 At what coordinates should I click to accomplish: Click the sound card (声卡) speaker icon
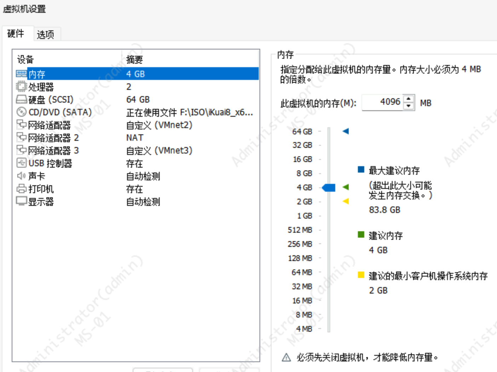[21, 176]
